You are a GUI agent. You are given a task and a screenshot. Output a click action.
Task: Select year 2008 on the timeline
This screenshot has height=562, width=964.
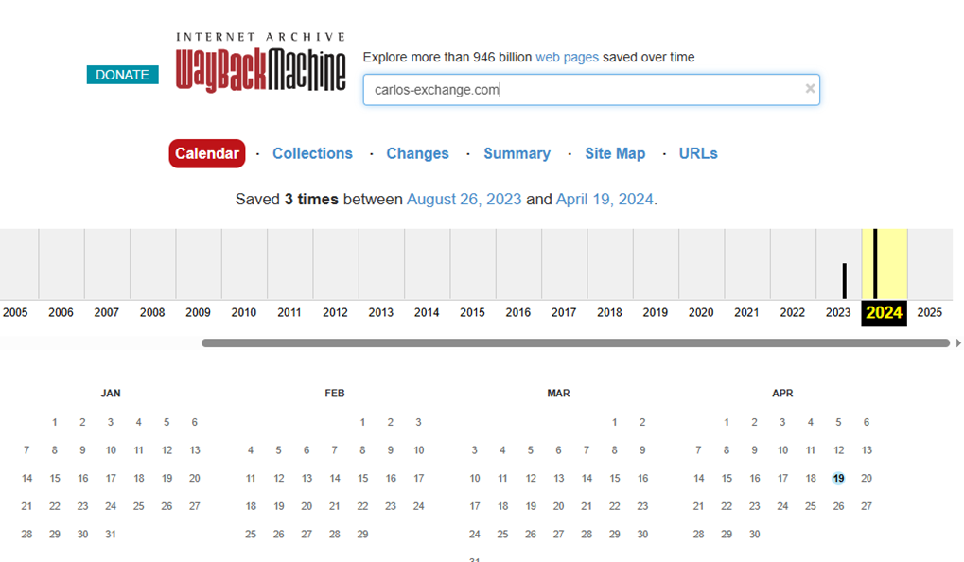152,312
